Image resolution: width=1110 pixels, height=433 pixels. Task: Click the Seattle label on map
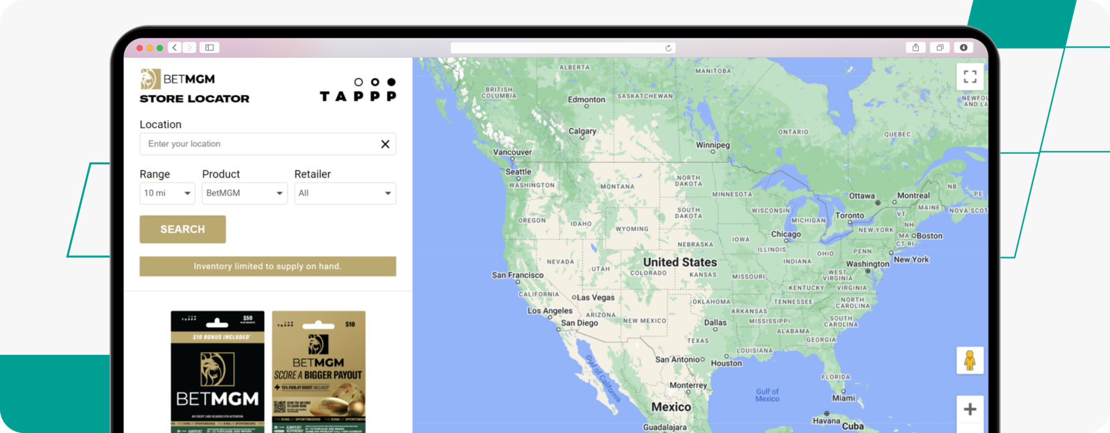pos(518,172)
